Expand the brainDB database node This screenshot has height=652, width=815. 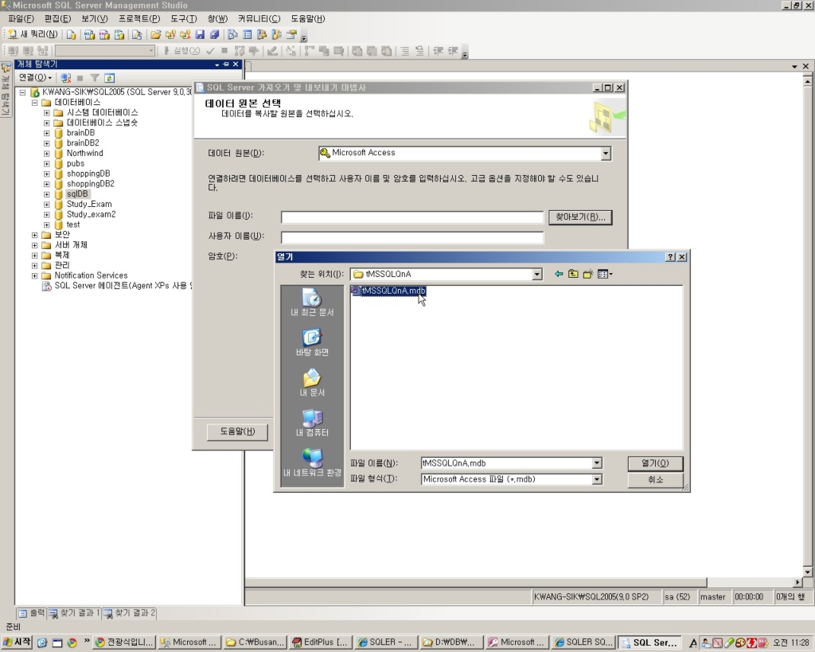coord(47,133)
